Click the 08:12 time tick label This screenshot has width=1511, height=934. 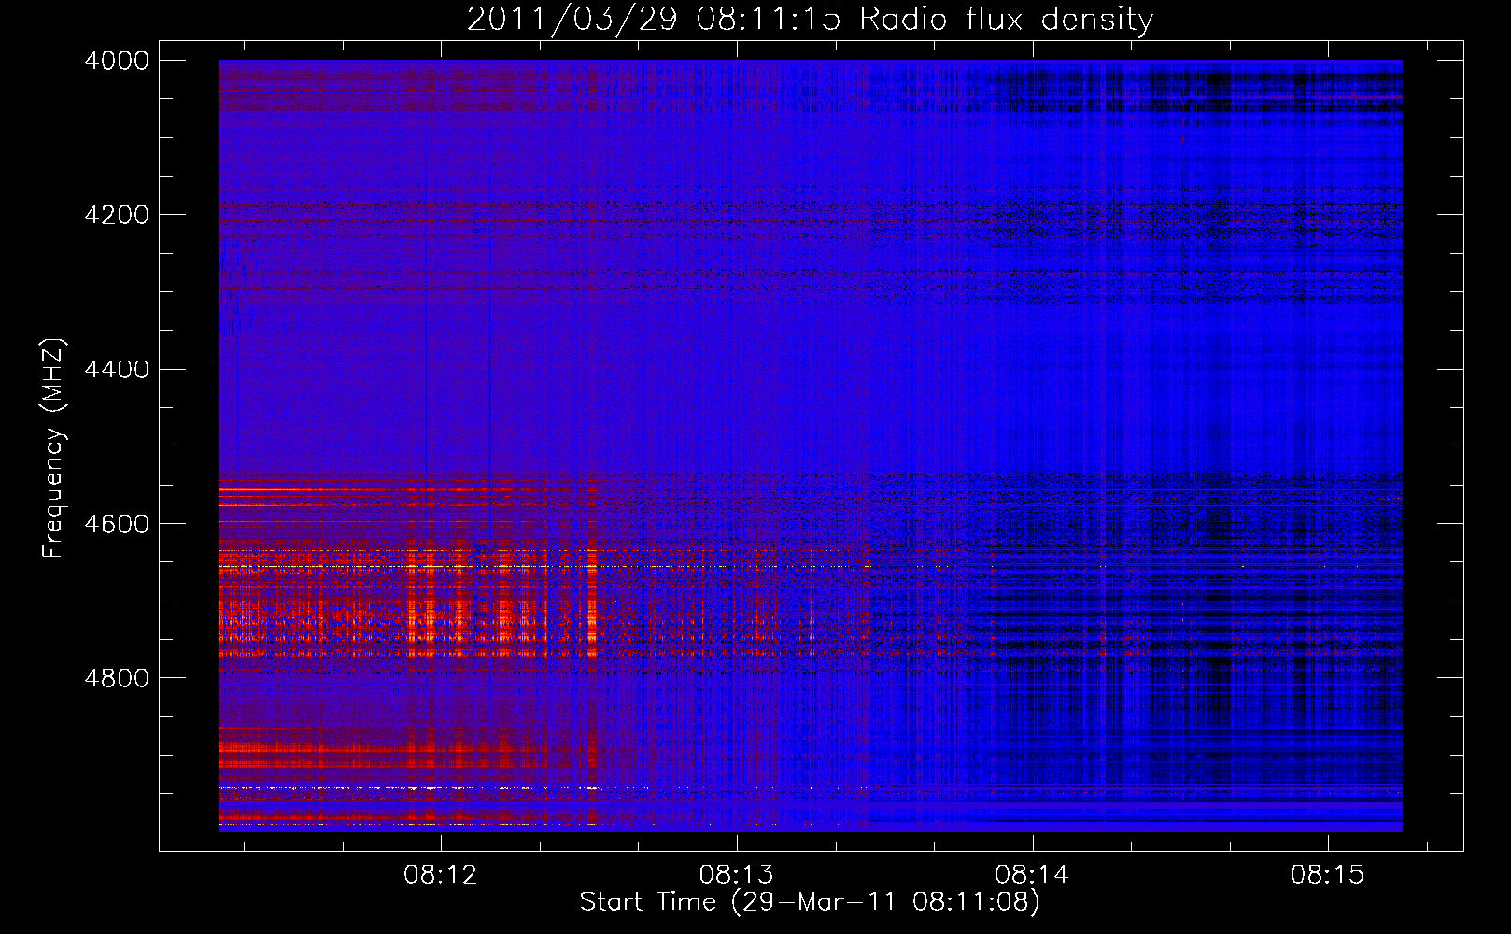coord(440,875)
